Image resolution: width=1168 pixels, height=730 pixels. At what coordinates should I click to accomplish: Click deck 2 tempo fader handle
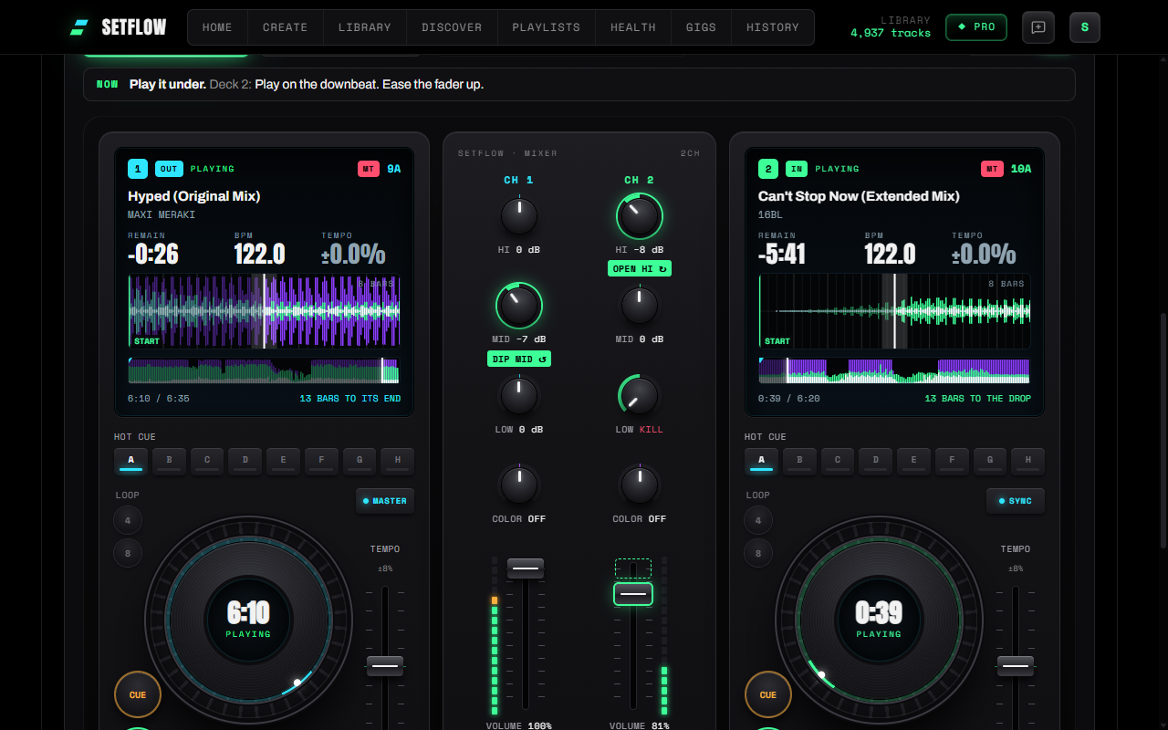1016,666
